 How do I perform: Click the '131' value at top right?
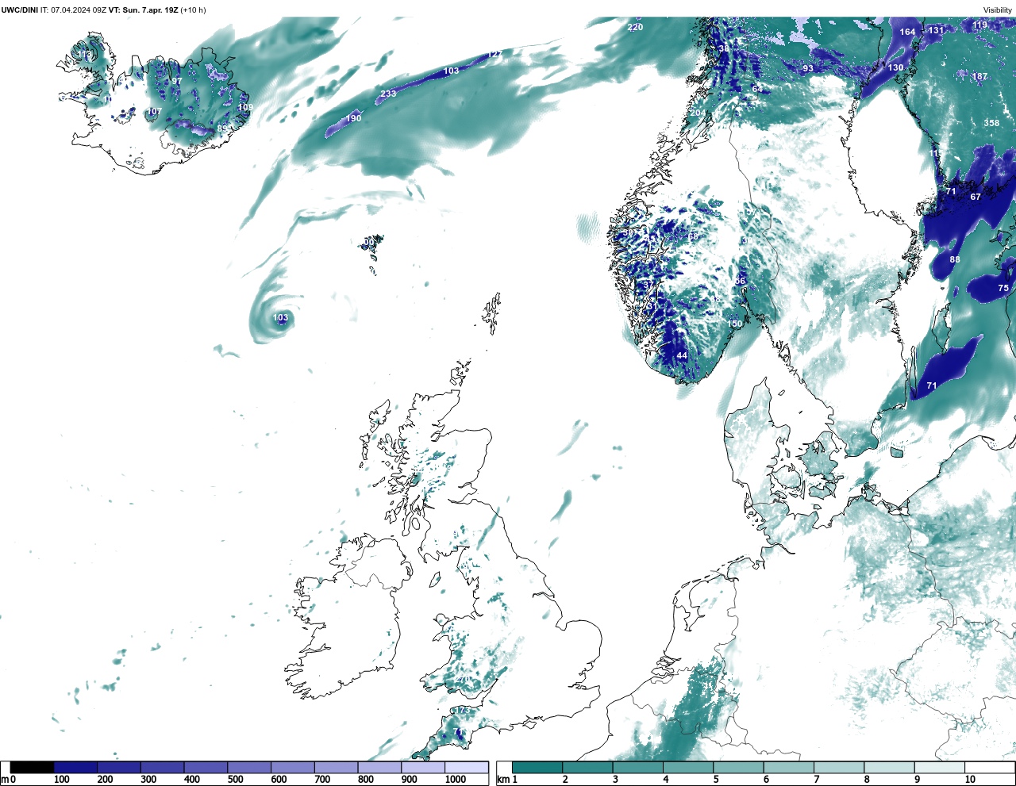pyautogui.click(x=936, y=30)
